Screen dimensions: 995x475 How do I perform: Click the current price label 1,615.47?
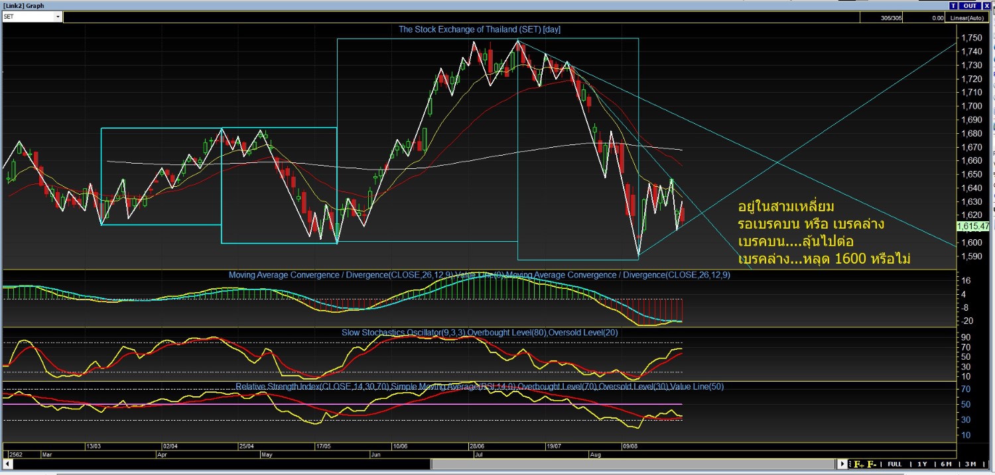[973, 226]
